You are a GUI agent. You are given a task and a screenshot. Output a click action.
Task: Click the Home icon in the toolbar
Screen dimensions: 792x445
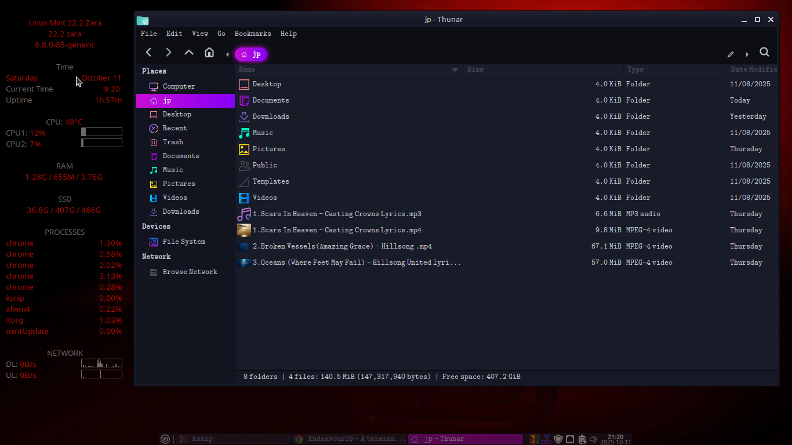point(209,53)
